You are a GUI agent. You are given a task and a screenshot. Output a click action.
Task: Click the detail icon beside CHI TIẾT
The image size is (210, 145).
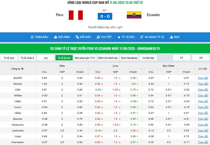point(98,37)
